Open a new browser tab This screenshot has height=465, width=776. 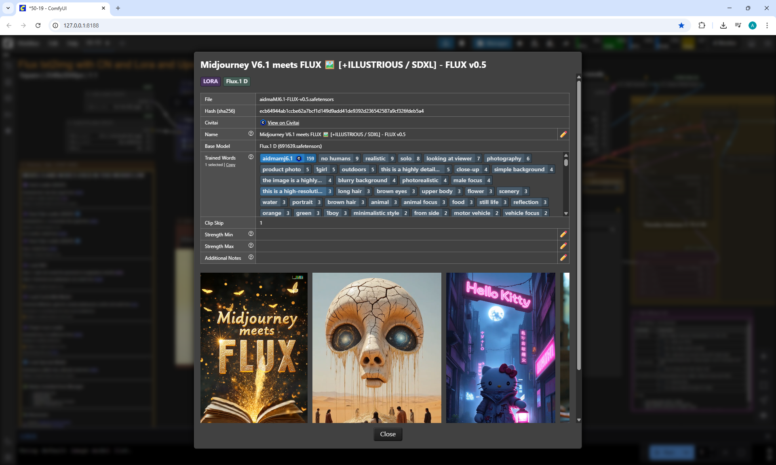click(118, 8)
